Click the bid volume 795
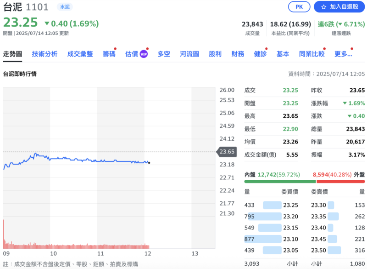 [249, 216]
